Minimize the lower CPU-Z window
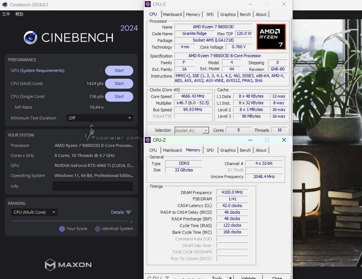362x279 pixels. [250, 140]
